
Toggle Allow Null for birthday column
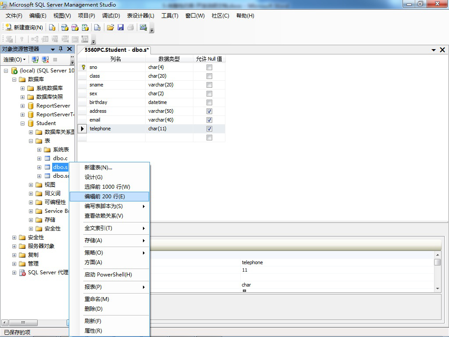[x=209, y=102]
